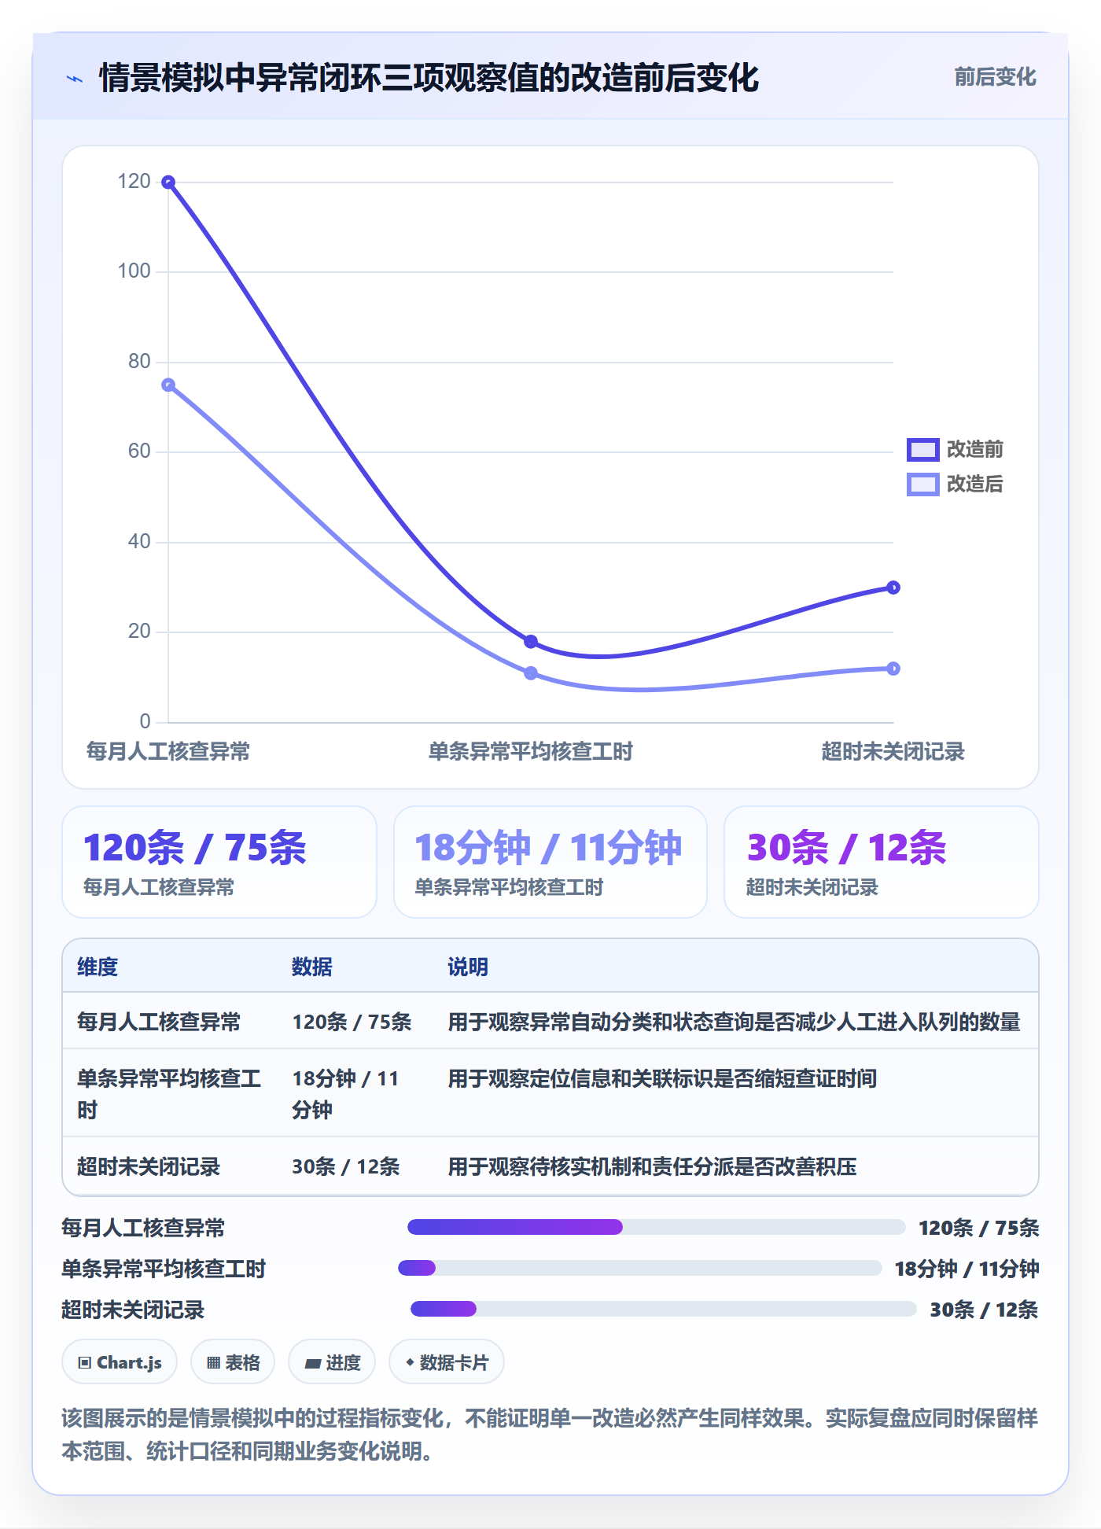
Task: Click the description about 自动分类和状态查询
Action: (x=734, y=1022)
